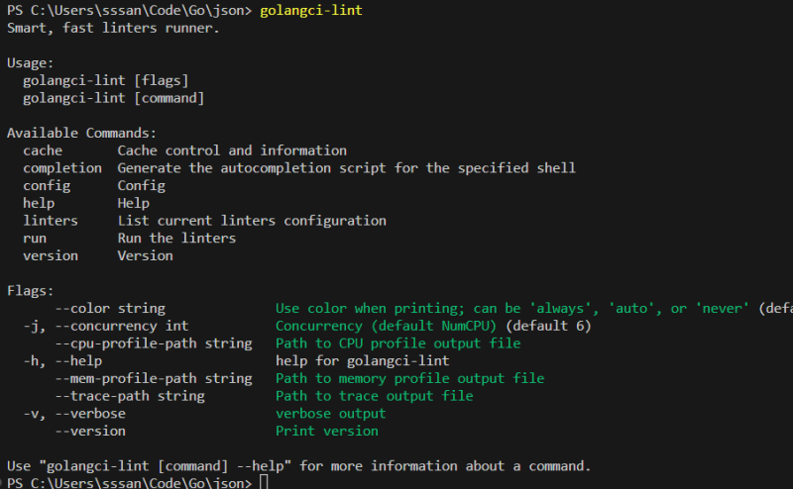Click the 'version' command in Available Commands
Image resolution: width=793 pixels, height=489 pixels.
pyautogui.click(x=51, y=255)
